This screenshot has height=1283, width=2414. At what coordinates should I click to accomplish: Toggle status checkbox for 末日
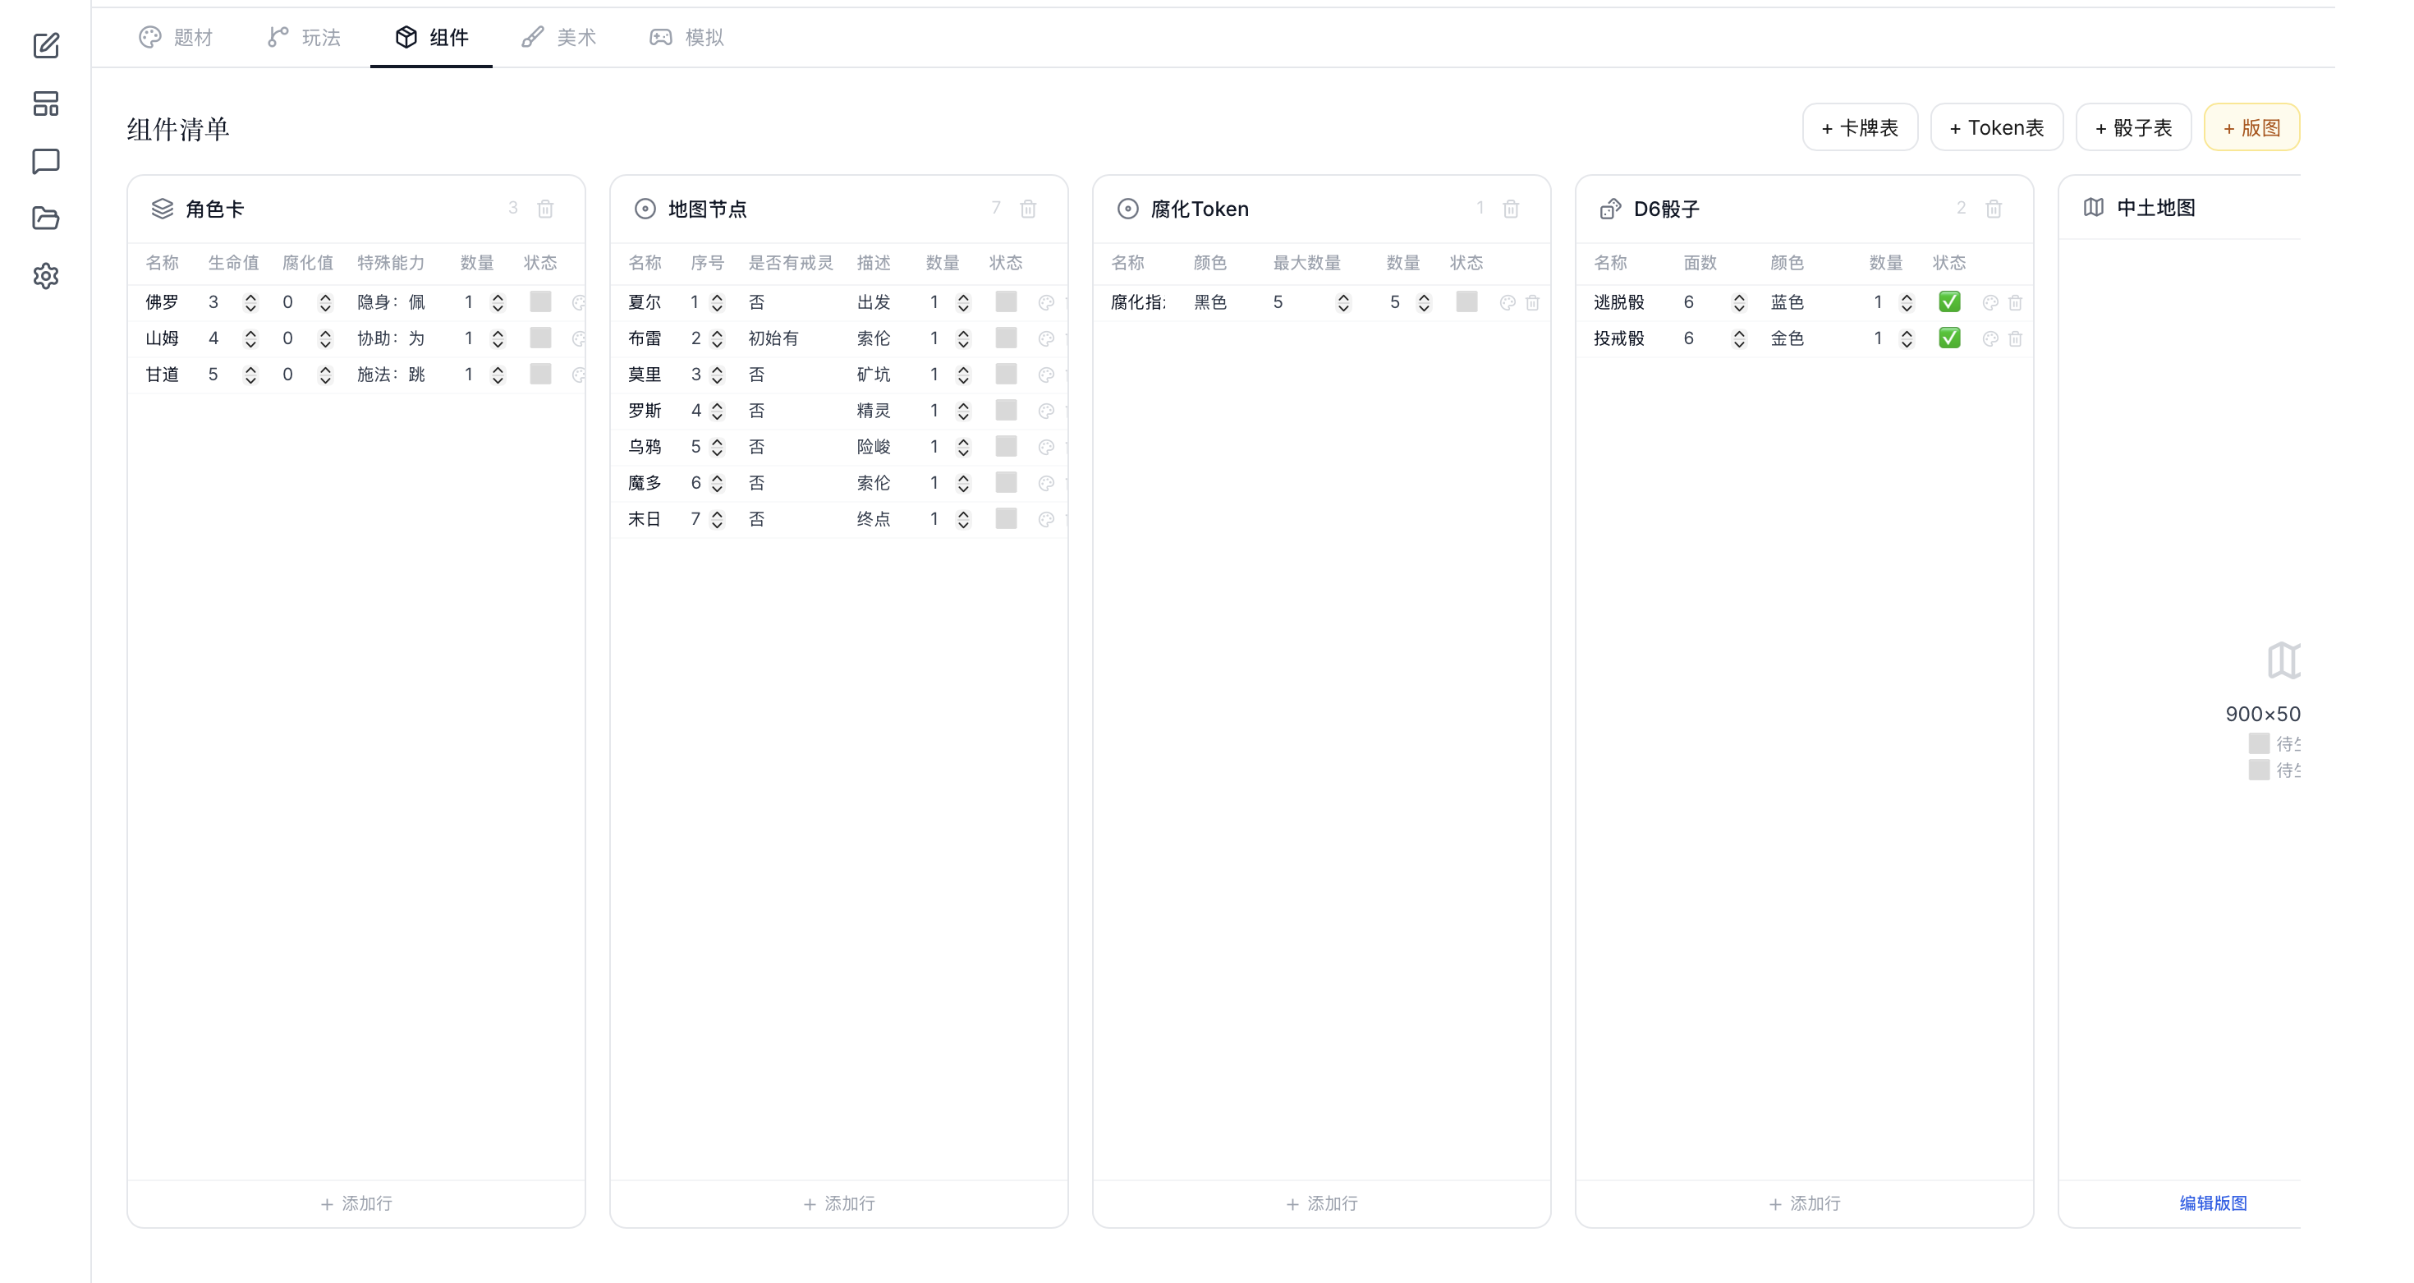1006,518
